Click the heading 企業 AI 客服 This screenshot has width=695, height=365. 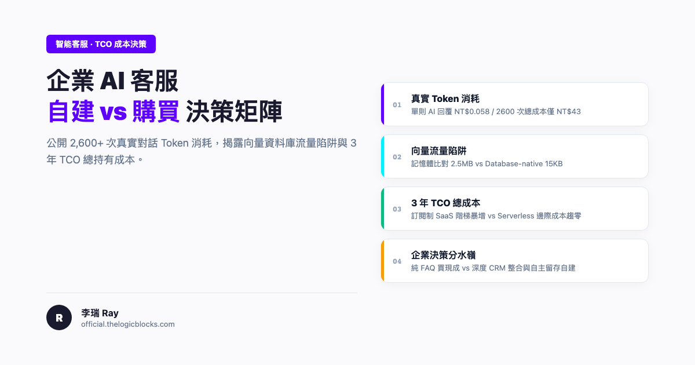point(112,81)
